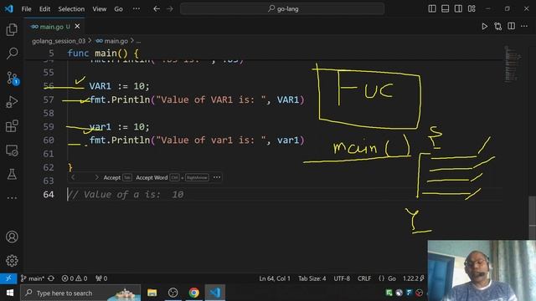Synchronize changes icon in status bar
Viewport: 536px width, 301px height.
pyautogui.click(x=51, y=278)
